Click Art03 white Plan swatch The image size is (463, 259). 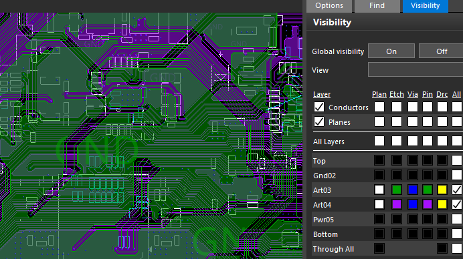coord(379,190)
